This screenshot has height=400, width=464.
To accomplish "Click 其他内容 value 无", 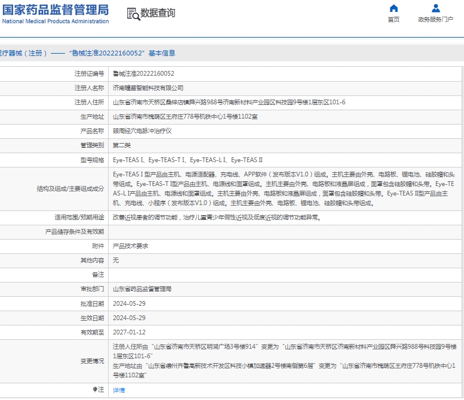I will pos(116,261).
